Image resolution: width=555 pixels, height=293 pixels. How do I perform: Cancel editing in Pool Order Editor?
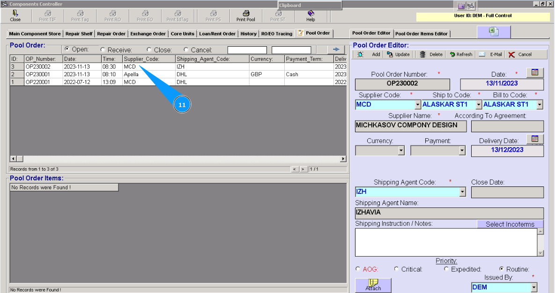(x=520, y=54)
